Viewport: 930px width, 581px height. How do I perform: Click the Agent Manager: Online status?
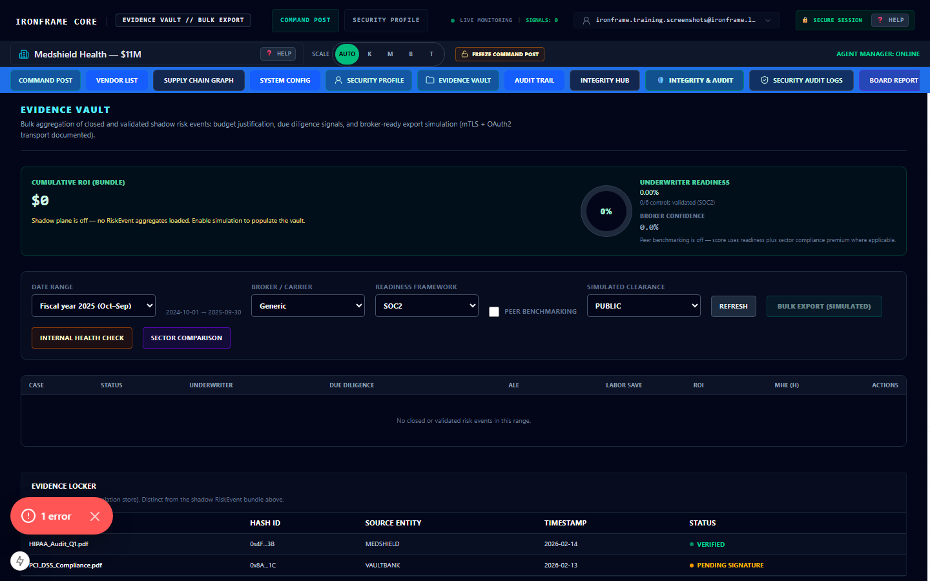[x=878, y=54]
